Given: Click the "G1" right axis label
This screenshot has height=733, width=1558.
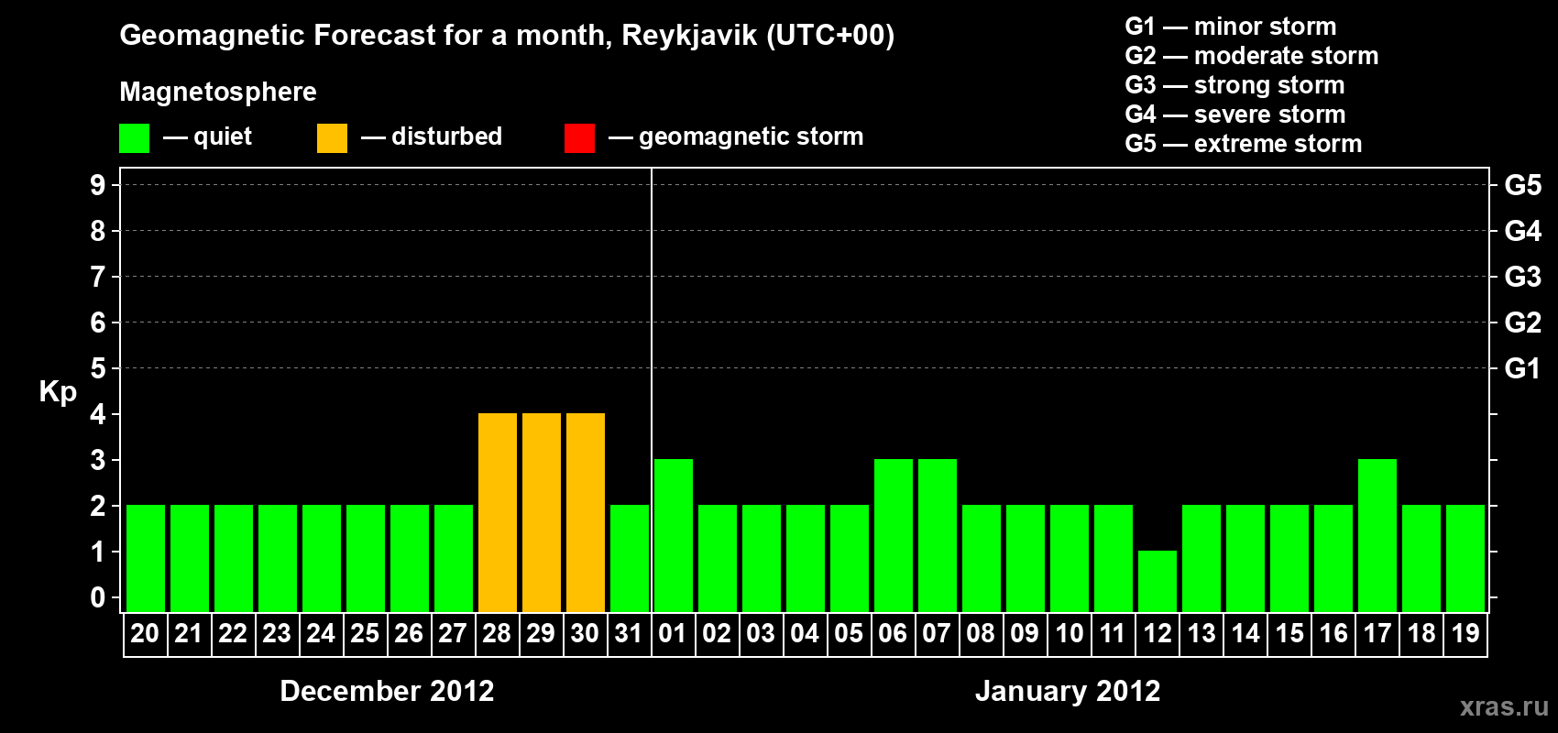Looking at the screenshot, I should coord(1523,368).
